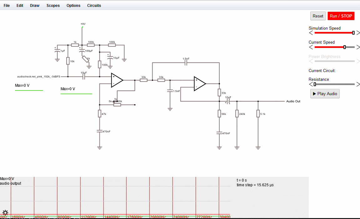This screenshot has width=360, height=219.
Task: Click the 'audio output' scope label
Action: 11,183
